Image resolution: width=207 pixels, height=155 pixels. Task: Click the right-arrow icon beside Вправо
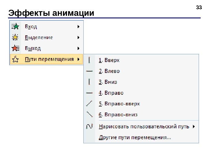point(89,93)
